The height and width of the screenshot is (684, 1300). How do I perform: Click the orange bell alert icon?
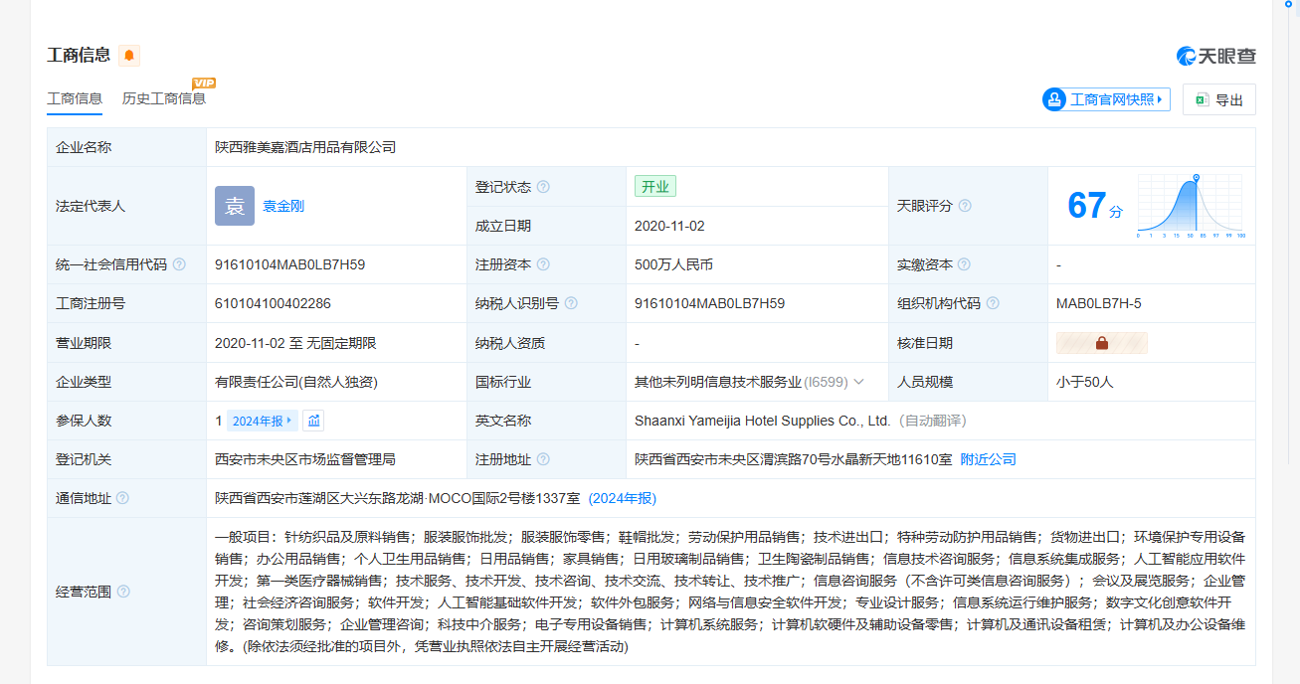coord(129,56)
